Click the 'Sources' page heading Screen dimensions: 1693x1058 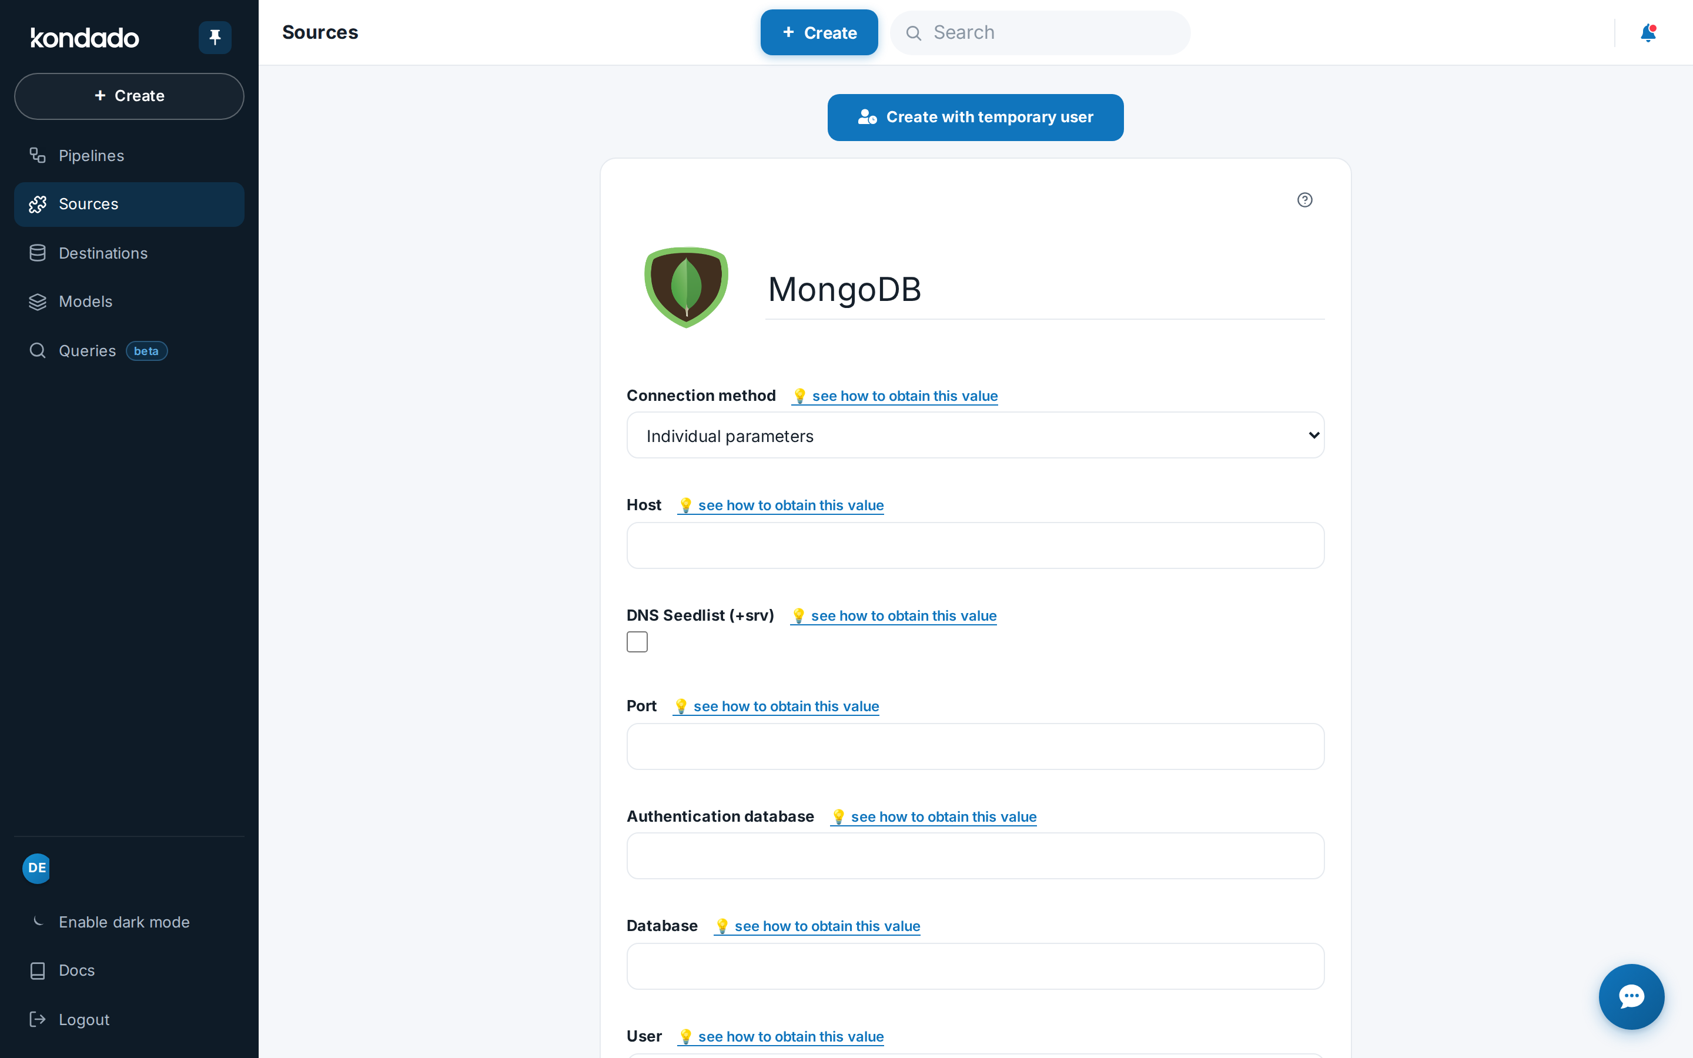click(x=320, y=32)
